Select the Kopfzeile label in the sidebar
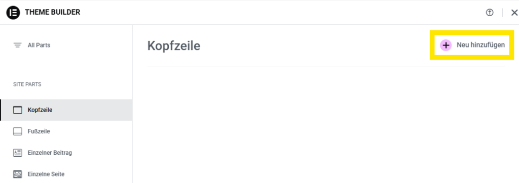The width and height of the screenshot is (519, 183). click(x=40, y=110)
